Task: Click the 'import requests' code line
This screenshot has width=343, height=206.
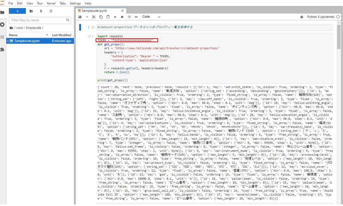Action: point(110,36)
